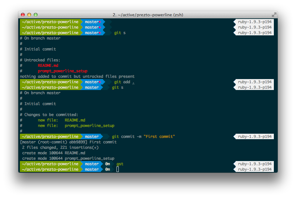Click the "2 files changed, 221 insertions" line
The height and width of the screenshot is (198, 296).
point(60,148)
